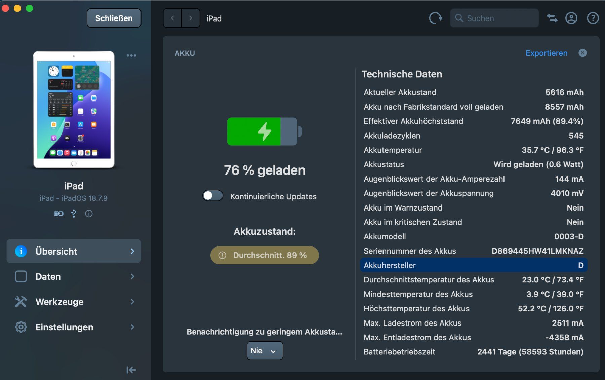Select the Daten sidebar item
605x380 pixels.
[x=74, y=276]
